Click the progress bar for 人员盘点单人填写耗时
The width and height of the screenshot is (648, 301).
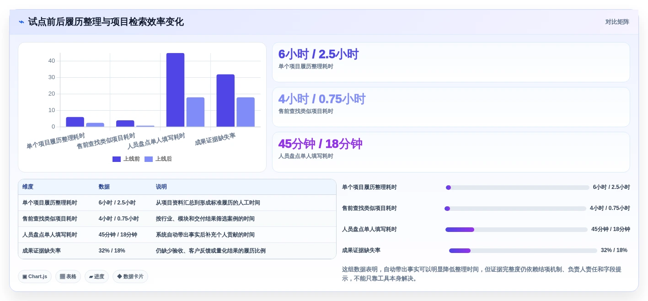(516, 230)
